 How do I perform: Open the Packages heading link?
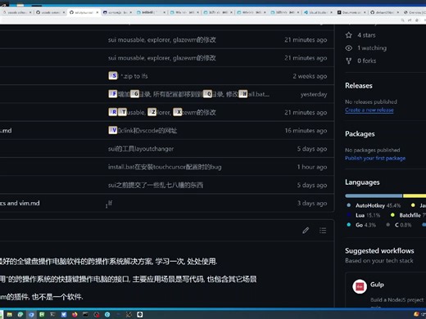coord(360,134)
